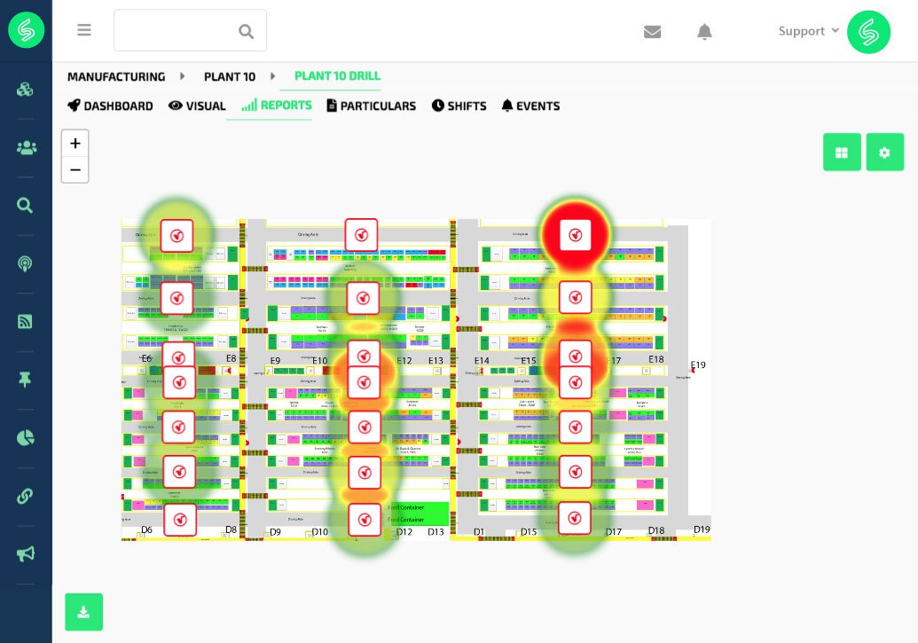Expand the arrow after Manufacturing

[x=182, y=76]
